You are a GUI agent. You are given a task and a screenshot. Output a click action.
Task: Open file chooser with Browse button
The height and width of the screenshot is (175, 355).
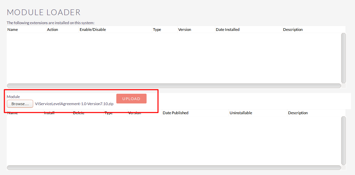20,104
